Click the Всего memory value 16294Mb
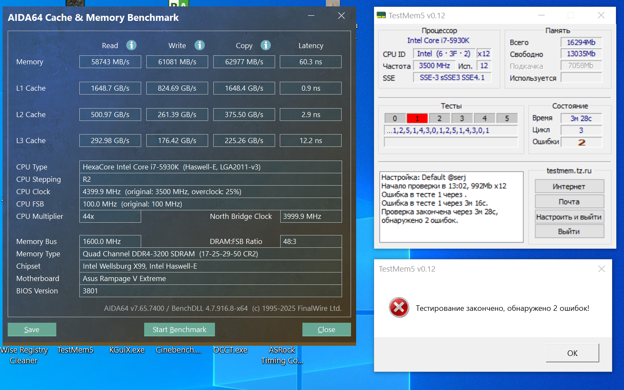This screenshot has height=390, width=624. click(x=581, y=42)
